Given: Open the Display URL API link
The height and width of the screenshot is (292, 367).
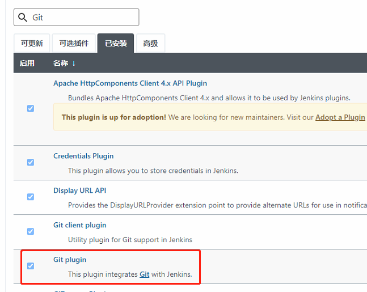Looking at the screenshot, I should pos(80,191).
